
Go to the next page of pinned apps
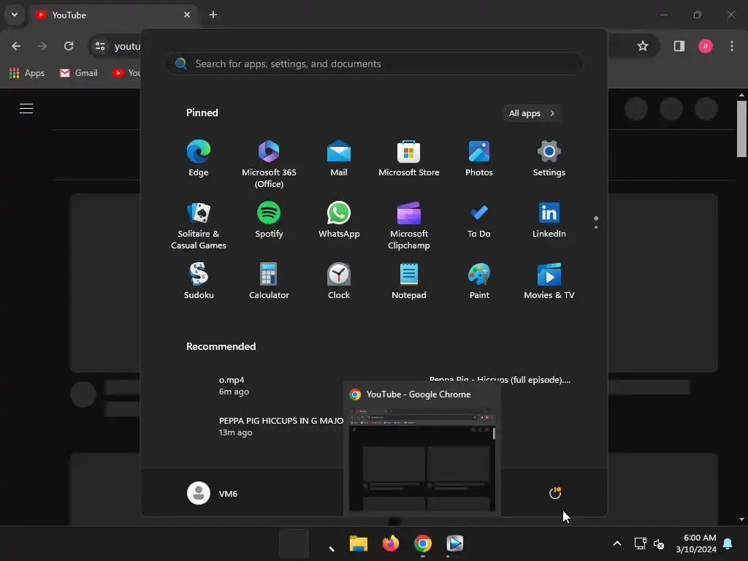pyautogui.click(x=596, y=226)
